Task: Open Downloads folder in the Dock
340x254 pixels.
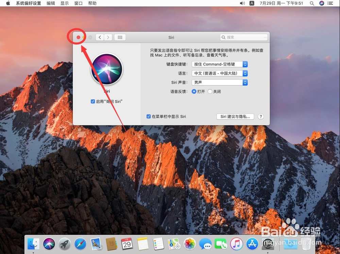Action: [x=291, y=244]
